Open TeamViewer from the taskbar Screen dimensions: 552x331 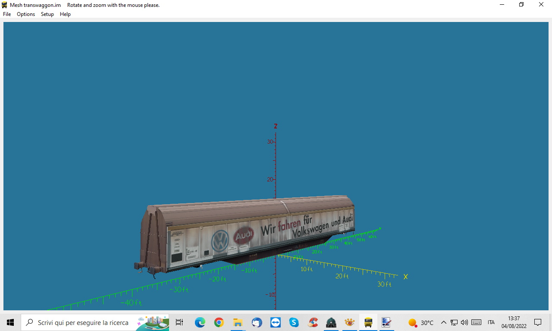275,322
